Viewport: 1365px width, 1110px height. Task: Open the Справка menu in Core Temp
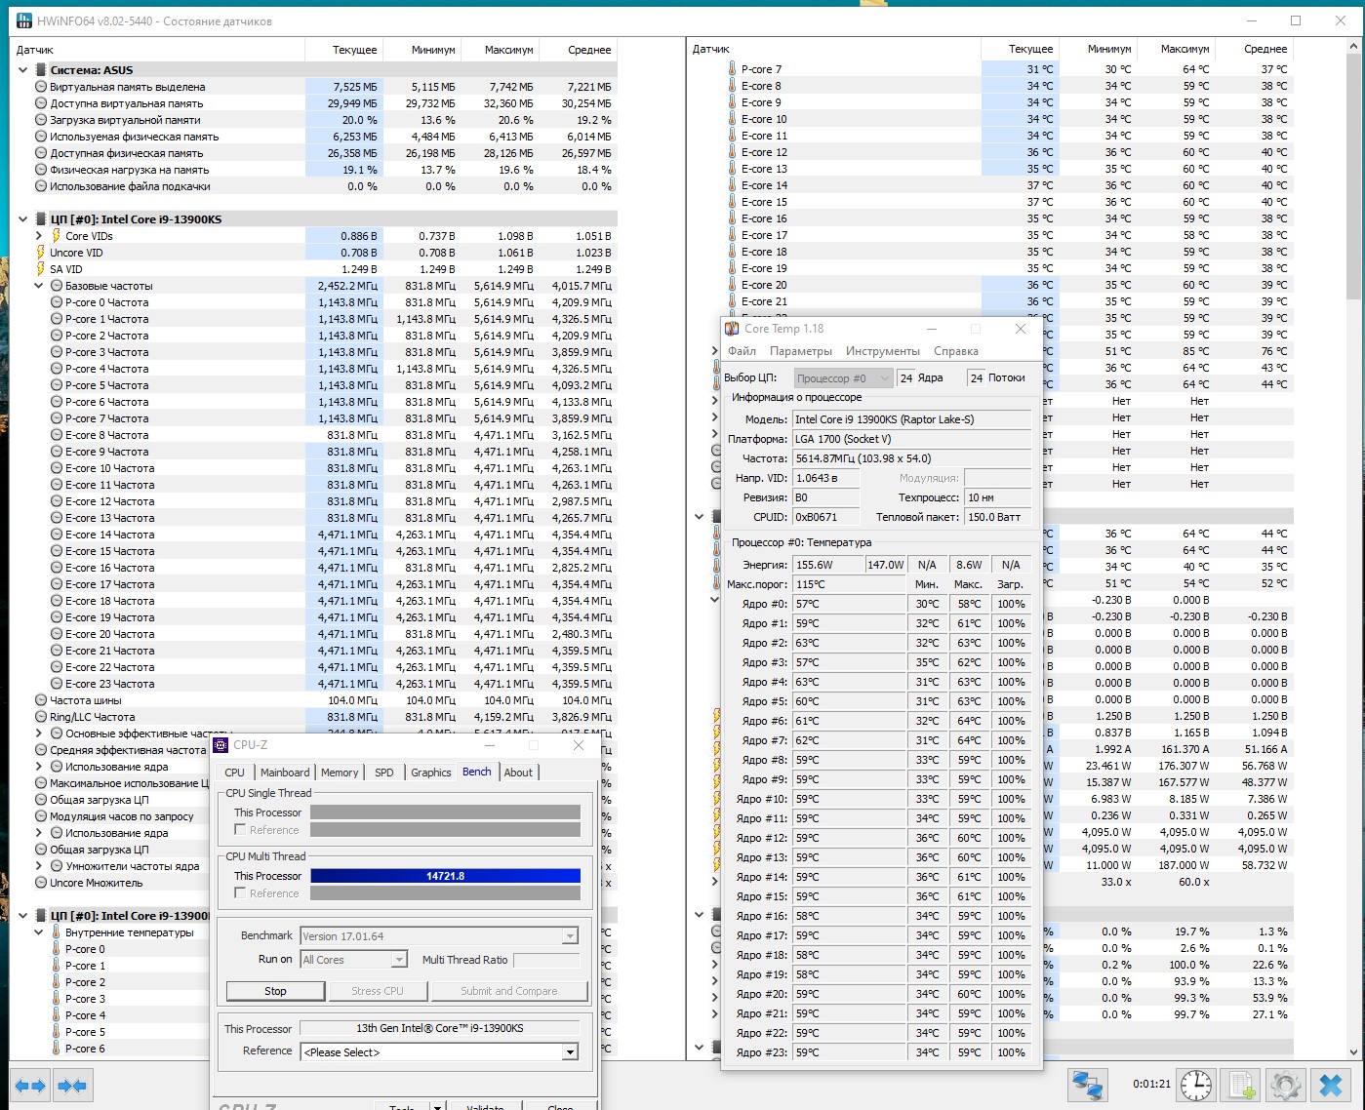[956, 351]
